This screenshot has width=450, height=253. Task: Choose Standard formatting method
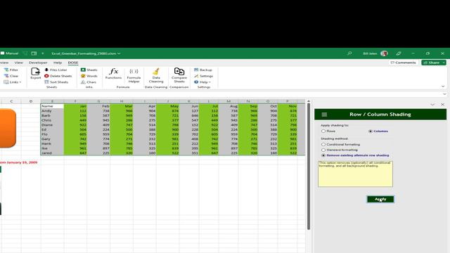(x=323, y=150)
